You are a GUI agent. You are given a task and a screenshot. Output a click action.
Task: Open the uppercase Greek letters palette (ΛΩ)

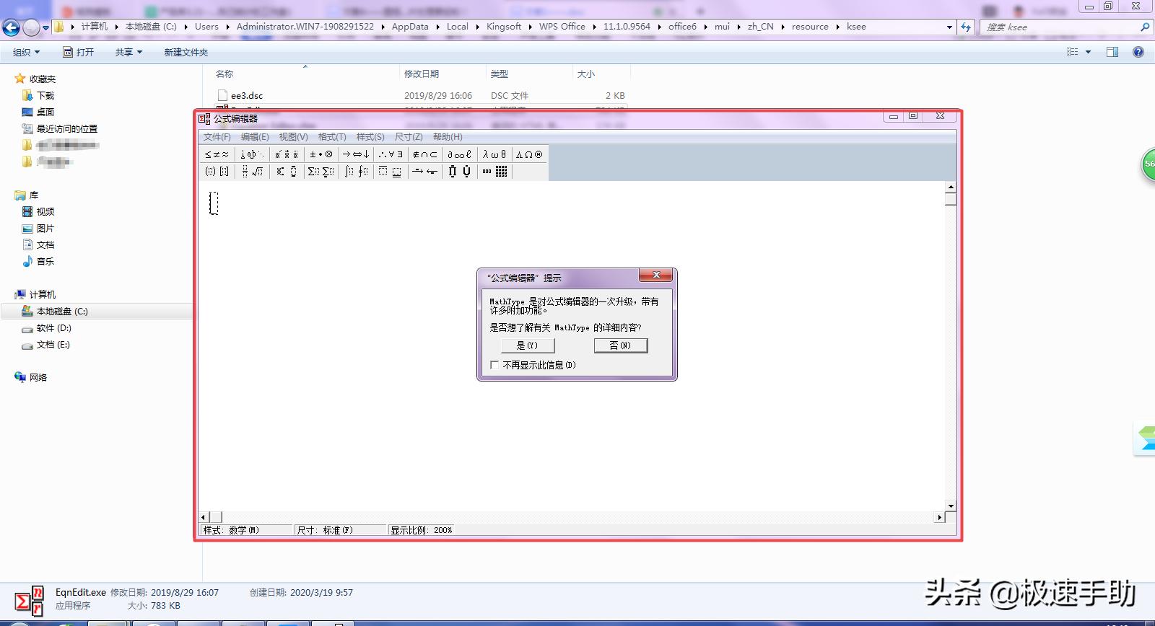click(x=529, y=154)
